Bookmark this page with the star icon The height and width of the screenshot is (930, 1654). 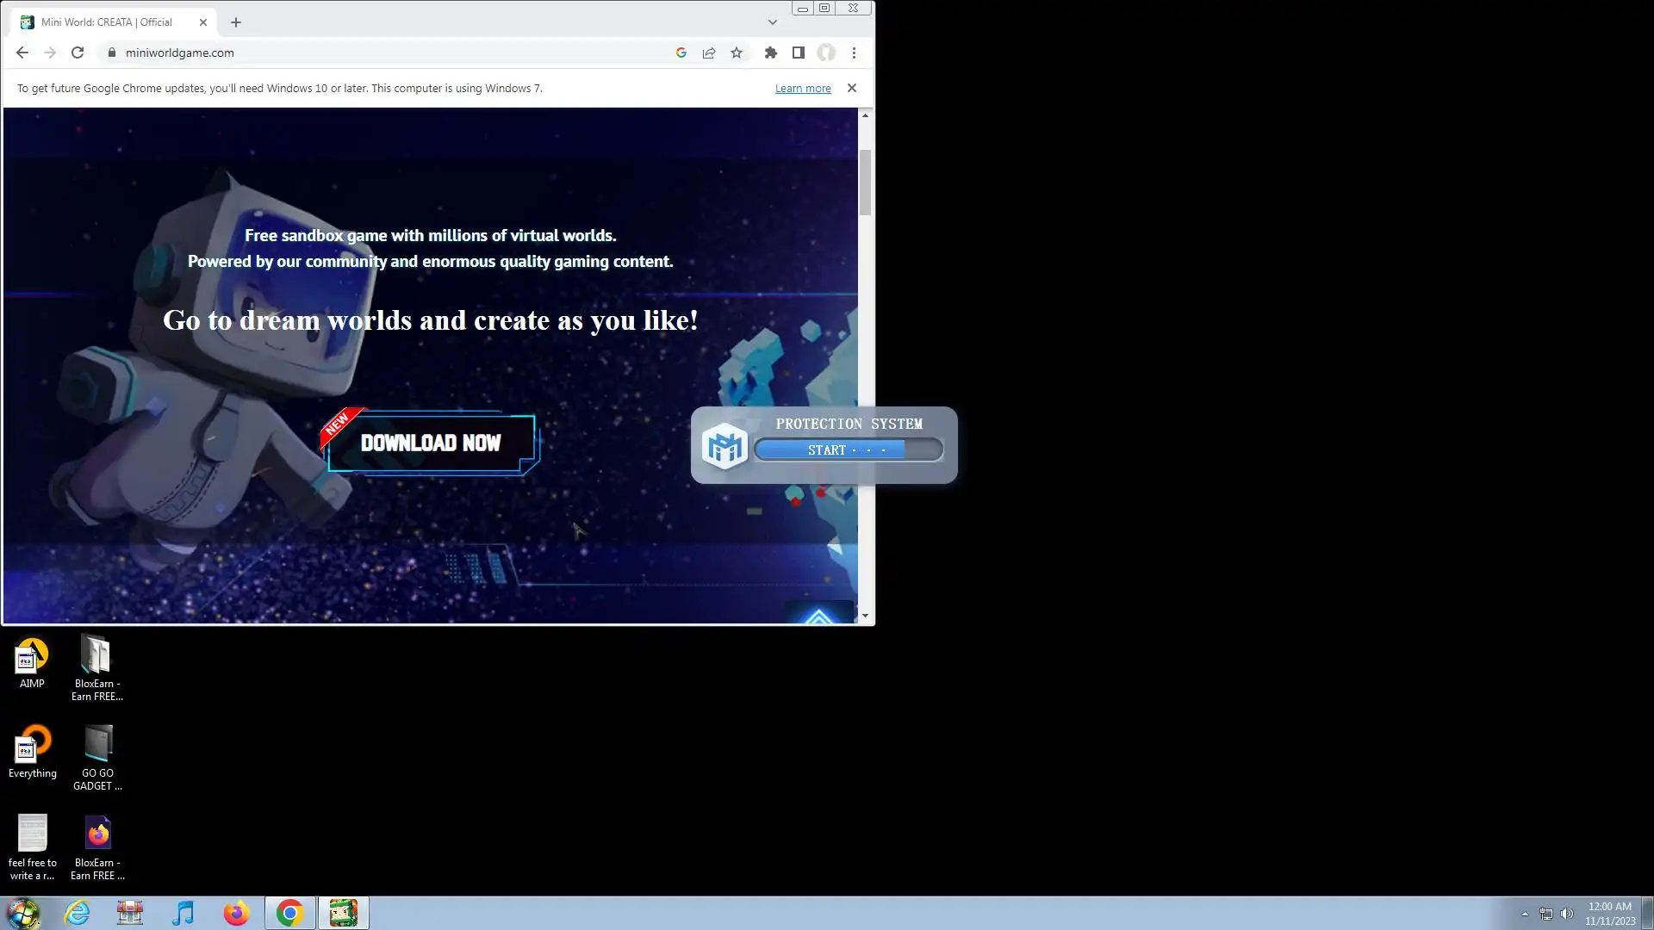point(737,53)
